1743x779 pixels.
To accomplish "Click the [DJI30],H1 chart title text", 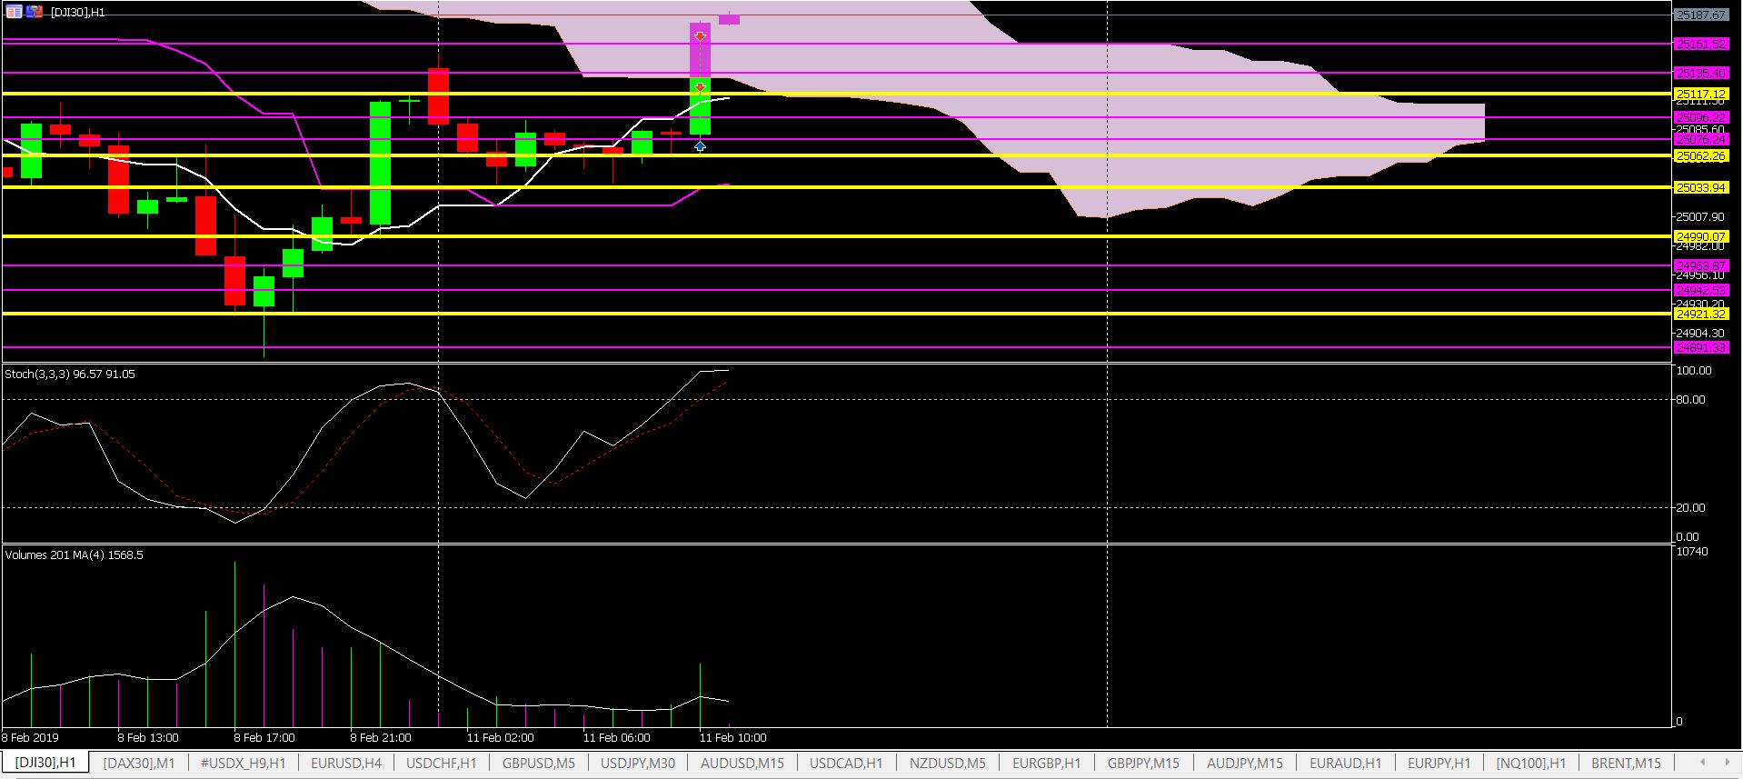I will coord(77,13).
